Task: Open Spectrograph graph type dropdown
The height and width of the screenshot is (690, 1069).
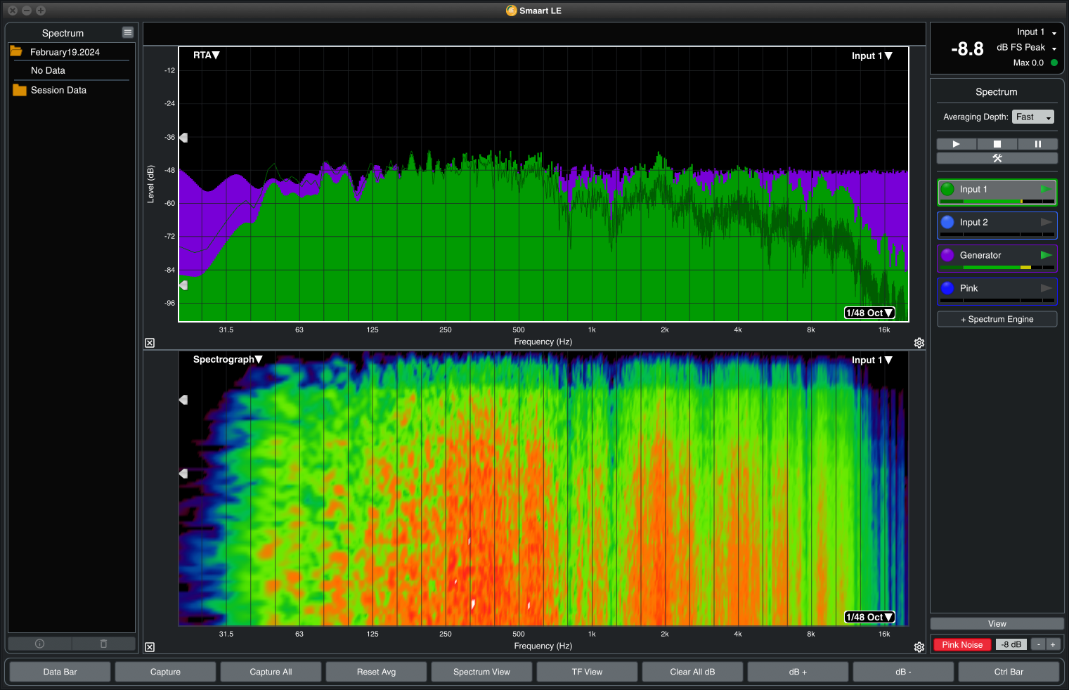Action: 228,359
